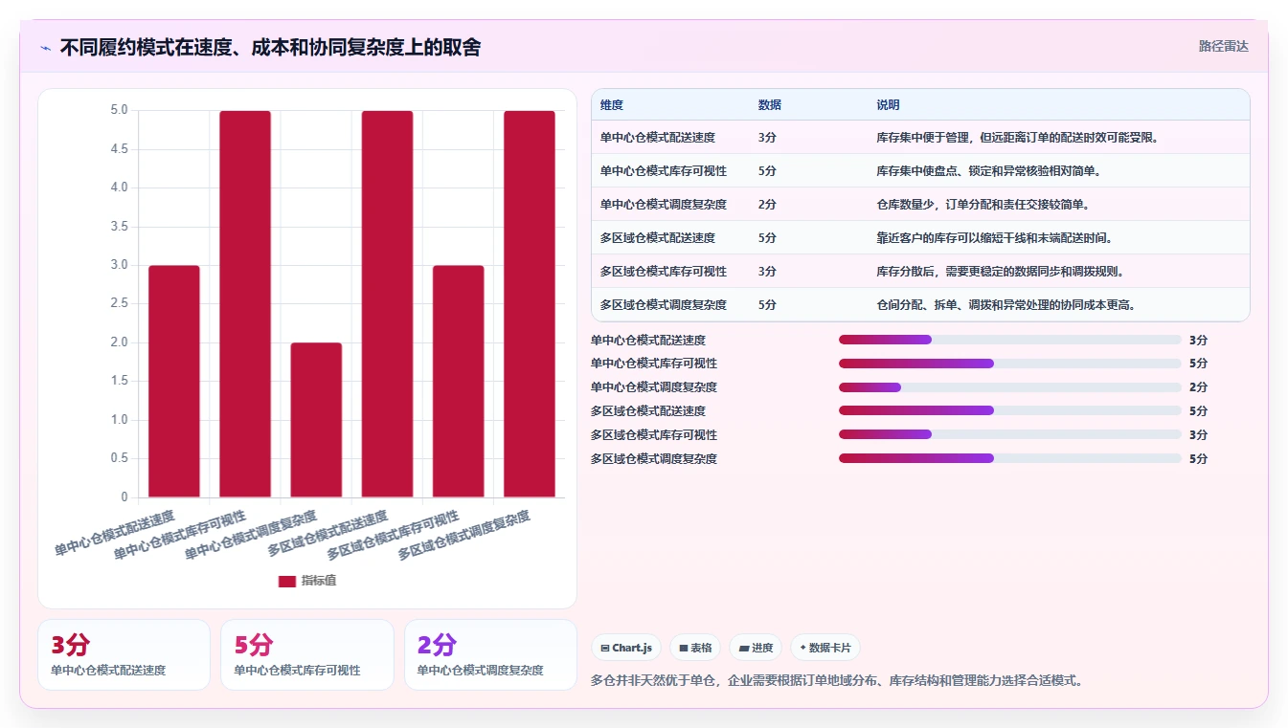This screenshot has height=728, width=1288.
Task: Click the chart bar for 单中心仓模式调度复杂度
Action: pos(316,420)
